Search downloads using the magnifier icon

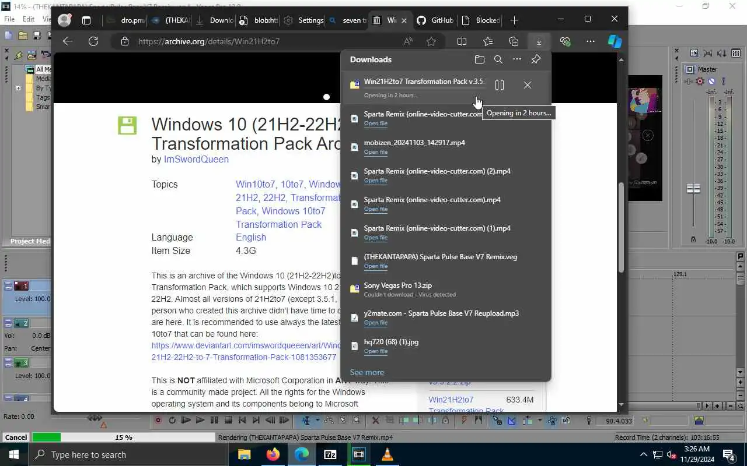coord(498,59)
